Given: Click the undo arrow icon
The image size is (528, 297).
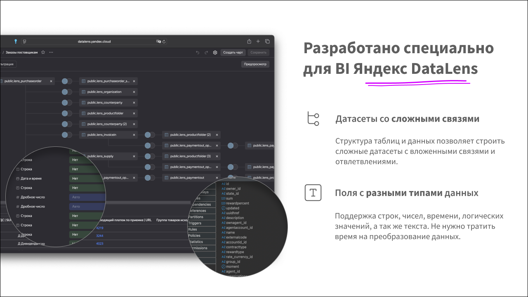Looking at the screenshot, I should click(x=198, y=52).
